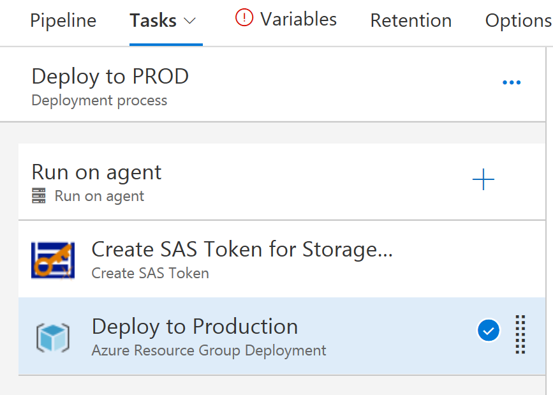
Task: Click the drag handle on Deploy to Production
Action: tap(520, 334)
